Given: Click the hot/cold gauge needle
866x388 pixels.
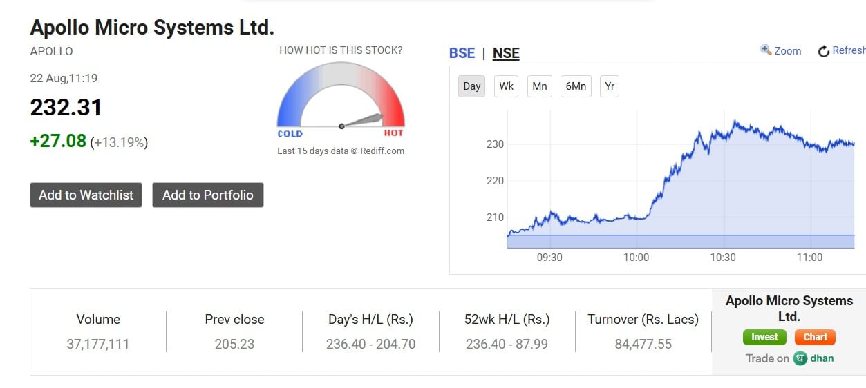Looking at the screenshot, I should 362,120.
